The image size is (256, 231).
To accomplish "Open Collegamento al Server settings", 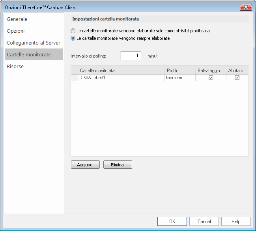I will coord(34,43).
